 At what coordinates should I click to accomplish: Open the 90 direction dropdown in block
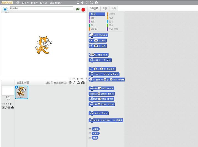94,54
